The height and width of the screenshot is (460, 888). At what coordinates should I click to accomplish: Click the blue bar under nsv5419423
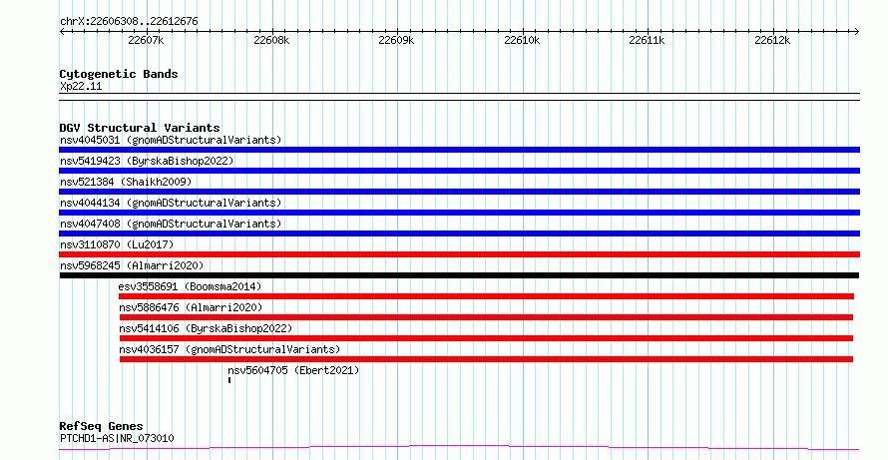tap(459, 171)
